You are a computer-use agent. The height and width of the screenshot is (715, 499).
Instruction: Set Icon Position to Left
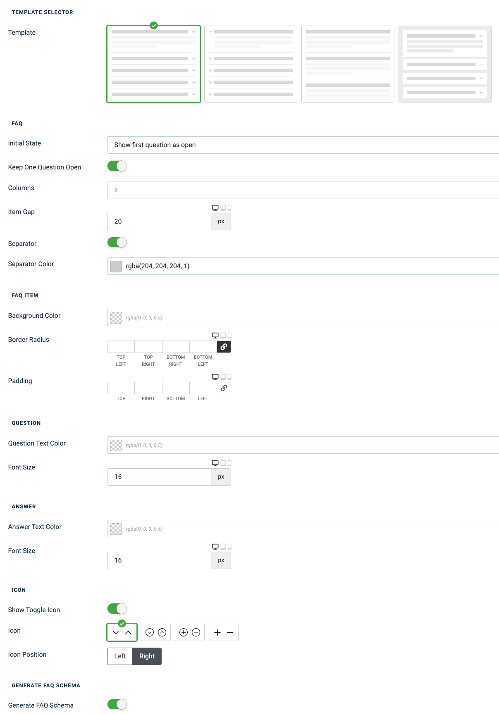click(x=120, y=656)
